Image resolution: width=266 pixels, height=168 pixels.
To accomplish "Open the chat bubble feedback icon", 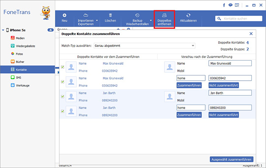I will [231, 5].
